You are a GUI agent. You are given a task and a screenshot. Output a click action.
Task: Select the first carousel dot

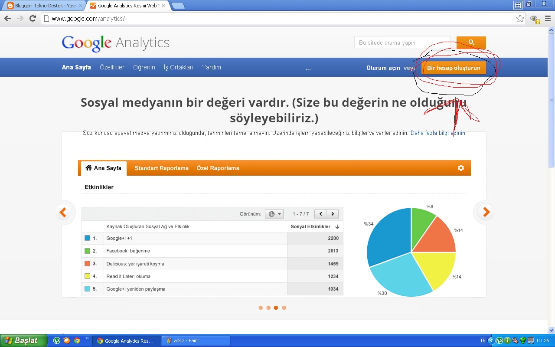[x=261, y=308]
